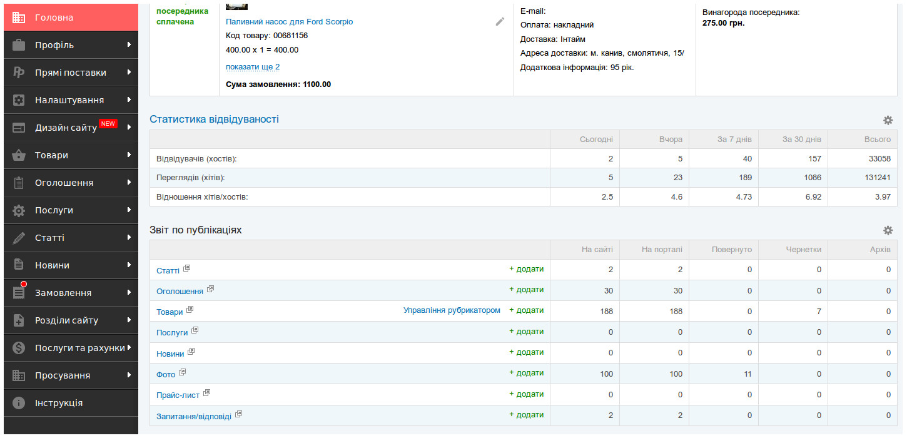Expand the Замовлення submenu arrow
Image resolution: width=907 pixels, height=438 pixels.
pos(129,293)
